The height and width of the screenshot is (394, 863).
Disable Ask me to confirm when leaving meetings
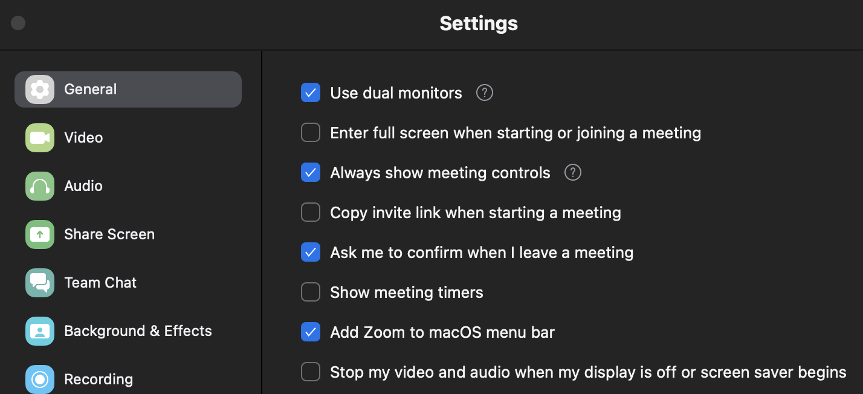pyautogui.click(x=310, y=252)
